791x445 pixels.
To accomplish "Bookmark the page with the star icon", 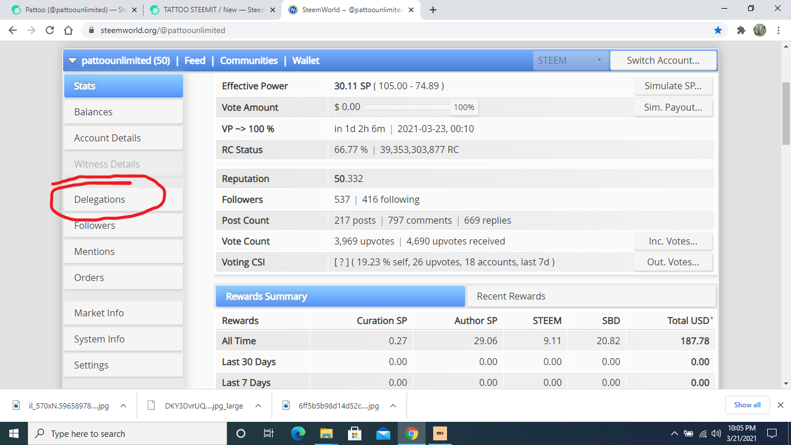I will coord(718,30).
